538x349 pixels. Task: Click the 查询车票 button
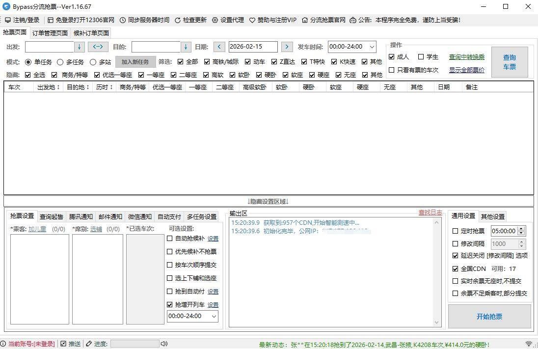pos(510,62)
